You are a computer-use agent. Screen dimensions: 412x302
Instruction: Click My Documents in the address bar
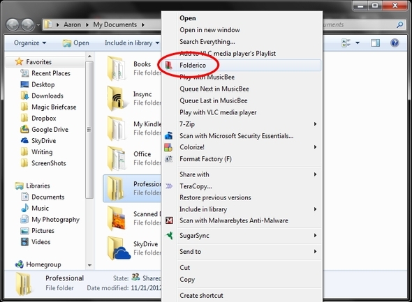115,24
